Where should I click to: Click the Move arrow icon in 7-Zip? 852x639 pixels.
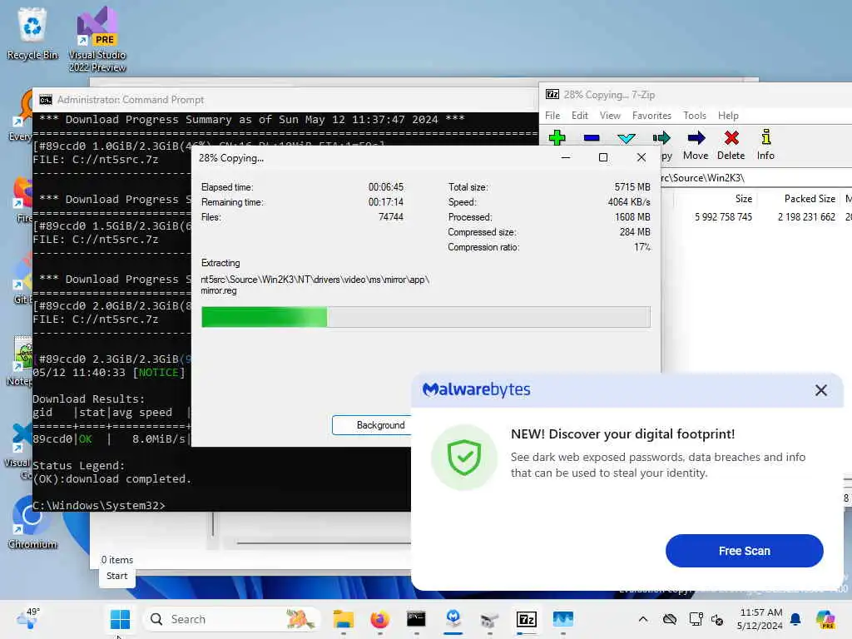[696, 138]
